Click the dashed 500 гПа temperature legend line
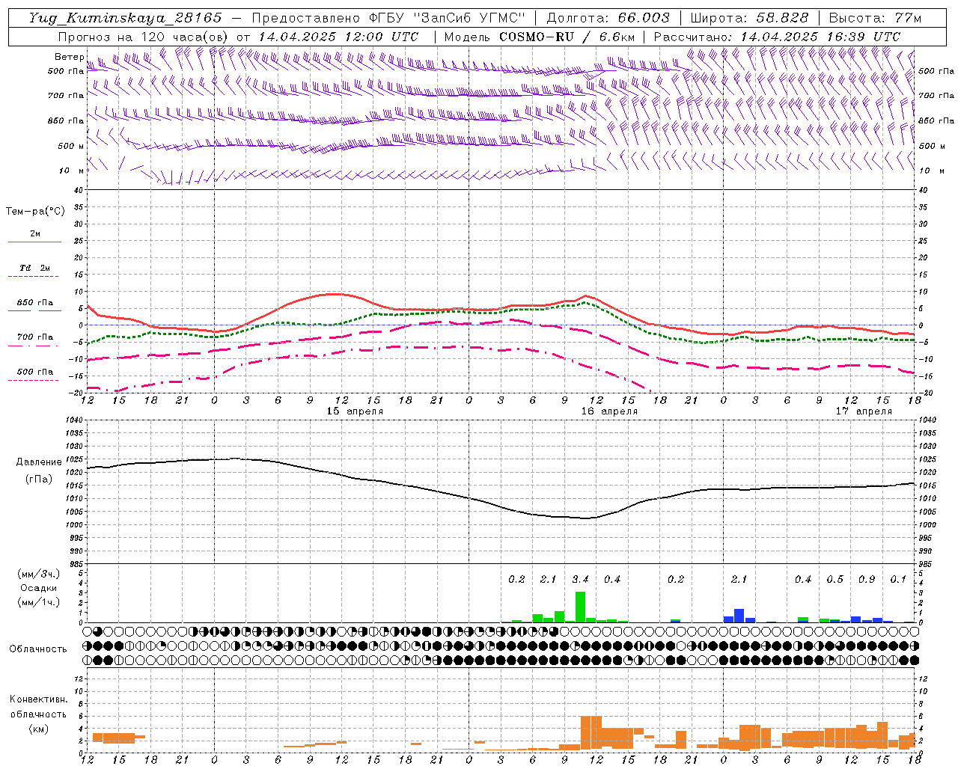This screenshot has height=766, width=958. click(34, 380)
